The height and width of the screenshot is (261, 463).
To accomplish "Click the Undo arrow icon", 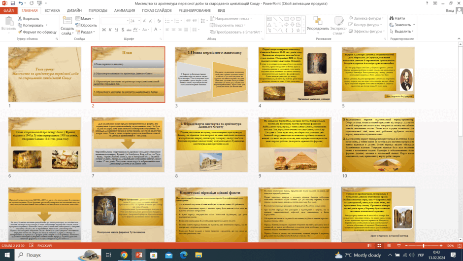I will pos(21,3).
